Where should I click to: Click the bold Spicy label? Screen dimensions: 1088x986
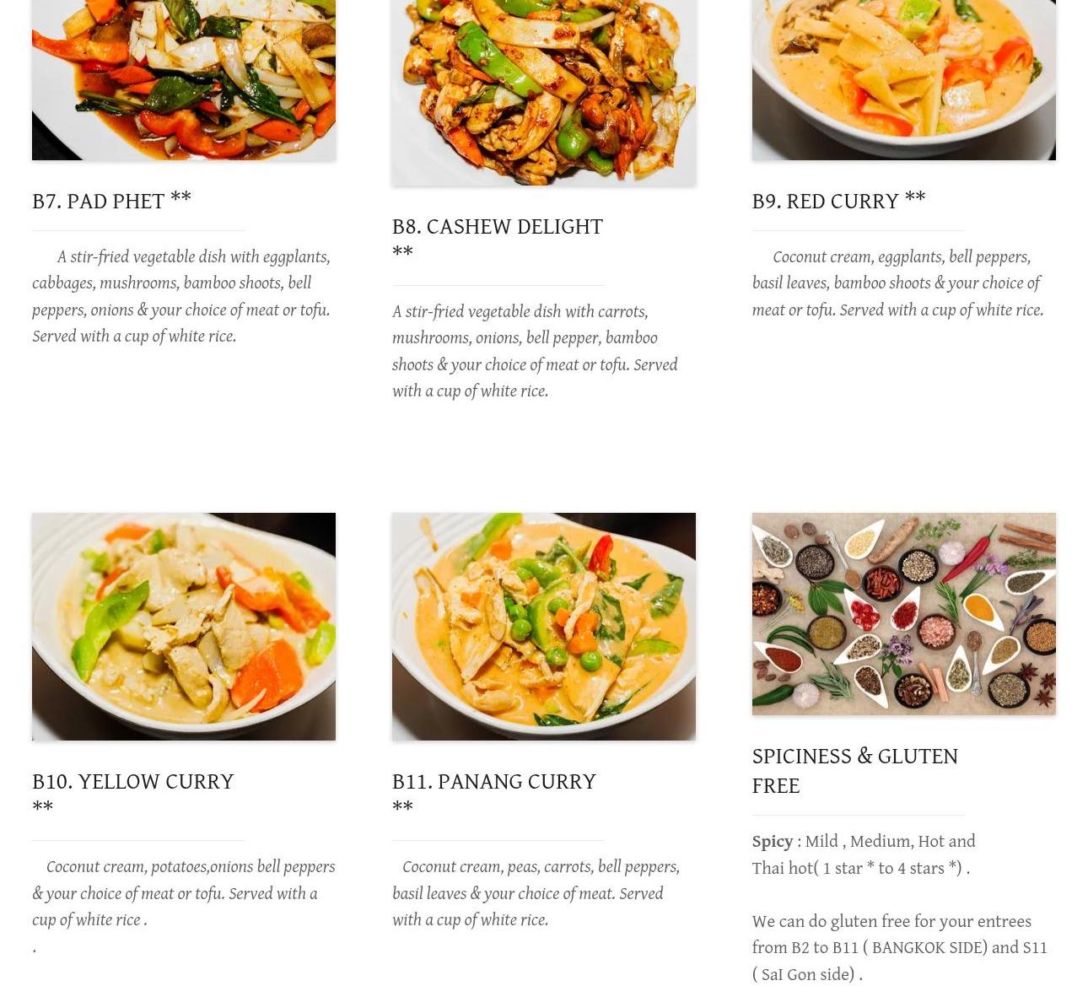click(773, 842)
